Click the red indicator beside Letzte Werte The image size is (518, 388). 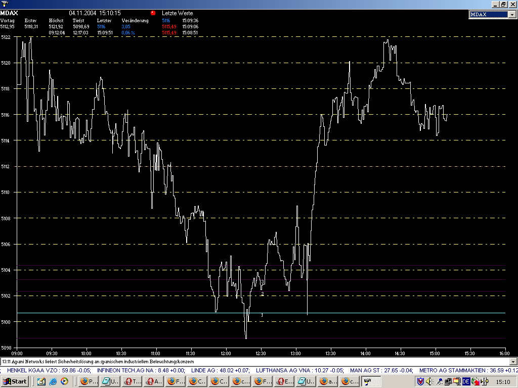[153, 13]
